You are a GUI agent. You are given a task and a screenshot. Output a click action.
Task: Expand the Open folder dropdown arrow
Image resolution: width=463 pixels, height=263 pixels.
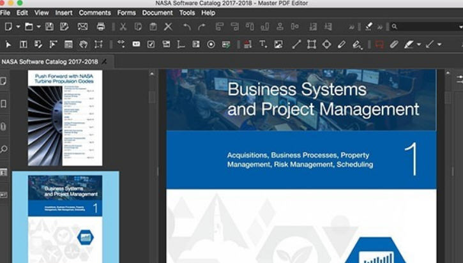tap(38, 26)
